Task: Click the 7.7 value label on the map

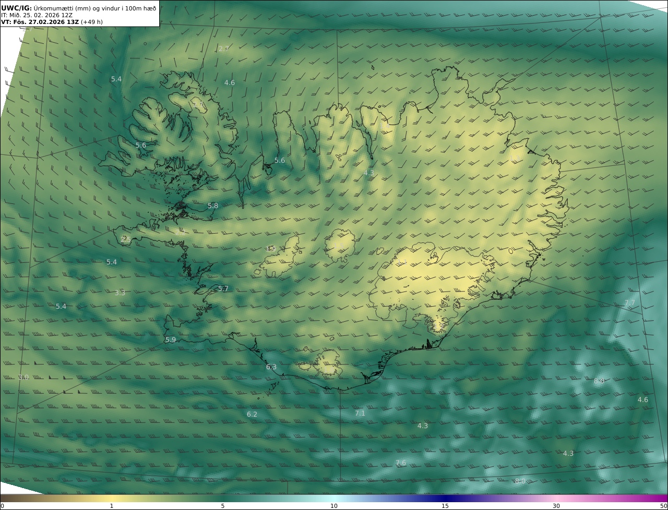Action: (630, 302)
